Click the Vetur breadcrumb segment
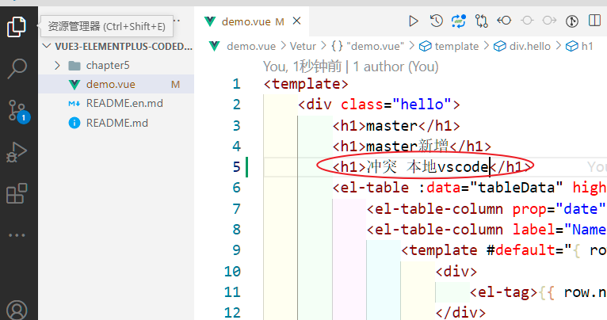This screenshot has width=607, height=320. pos(303,47)
